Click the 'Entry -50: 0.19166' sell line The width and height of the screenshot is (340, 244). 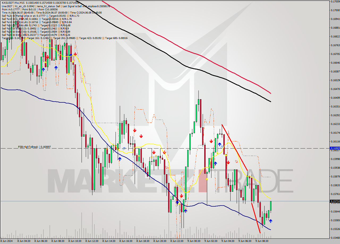(36, 32)
